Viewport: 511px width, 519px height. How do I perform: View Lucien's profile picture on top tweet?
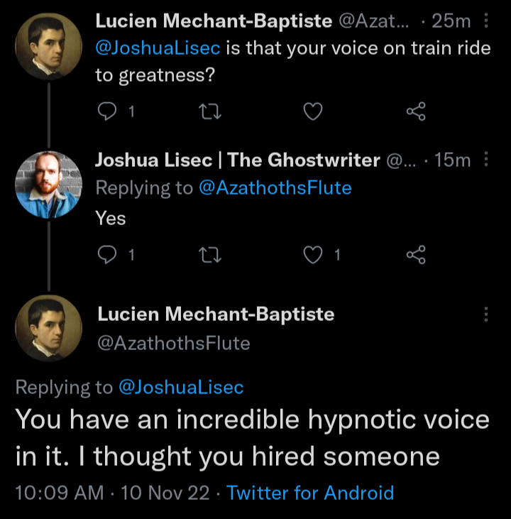pyautogui.click(x=48, y=46)
